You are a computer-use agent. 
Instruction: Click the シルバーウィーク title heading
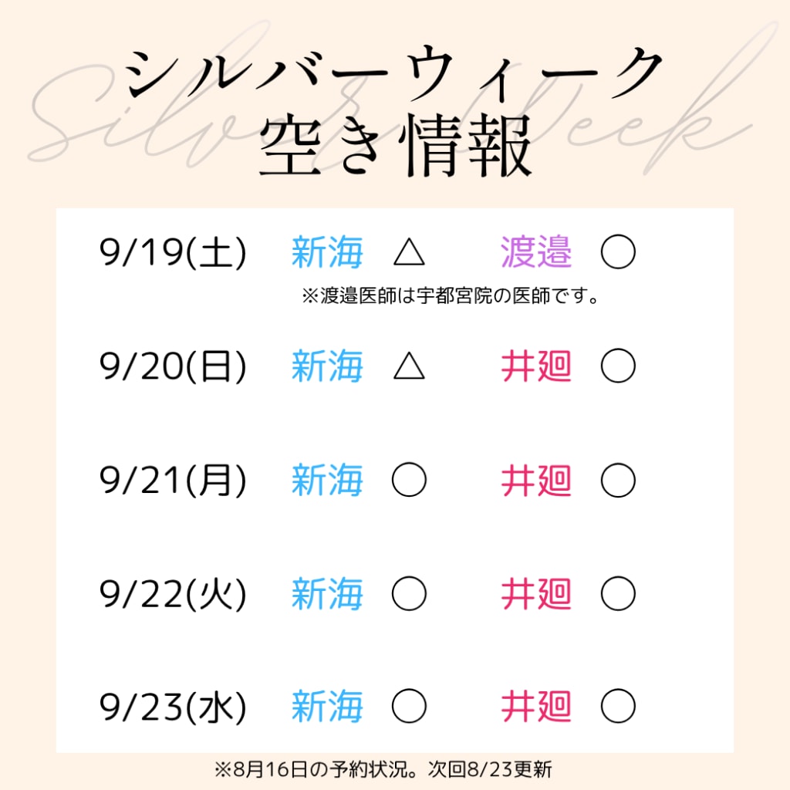(x=393, y=73)
